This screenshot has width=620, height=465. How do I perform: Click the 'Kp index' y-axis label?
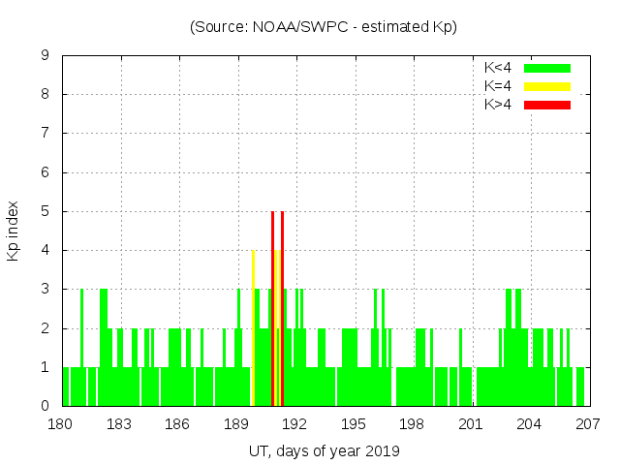(14, 231)
